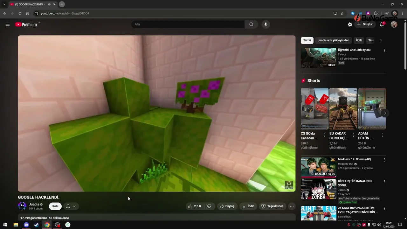Image resolution: width=407 pixels, height=229 pixels.
Task: Open Öğrenici Cho'Gath oyunu video thumbnail
Action: click(x=318, y=58)
